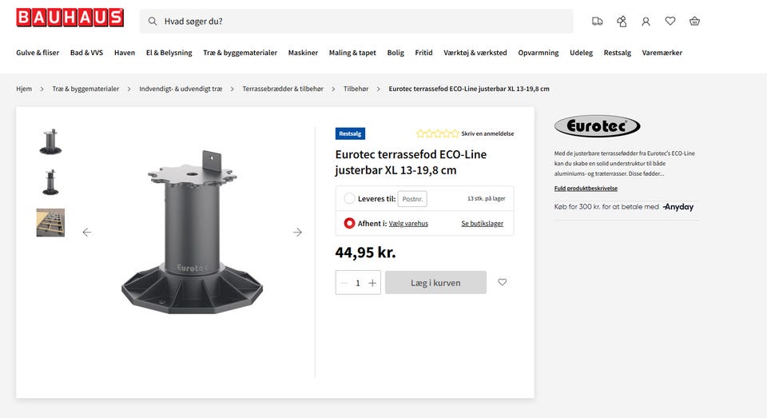Click Skriv en anmeldelse link
Viewport: 767px width, 418px height.
point(487,133)
